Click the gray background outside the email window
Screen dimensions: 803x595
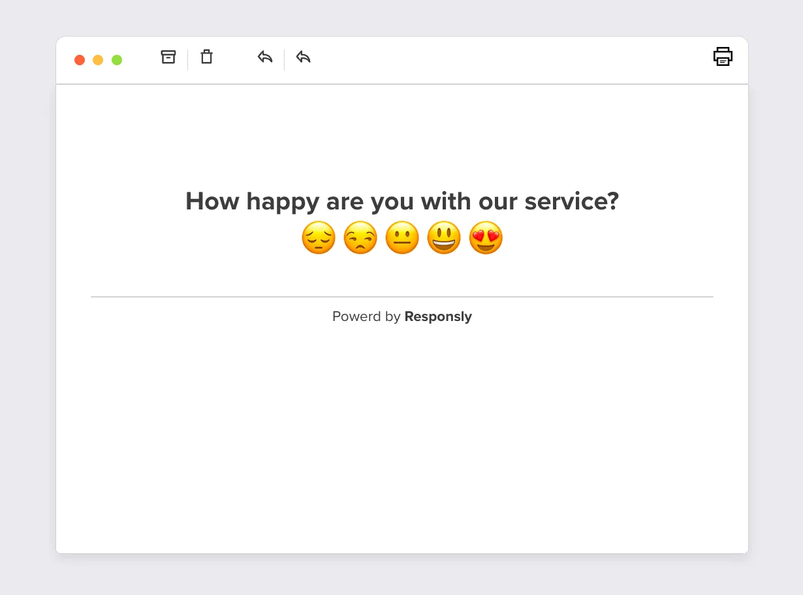[x=26, y=294]
